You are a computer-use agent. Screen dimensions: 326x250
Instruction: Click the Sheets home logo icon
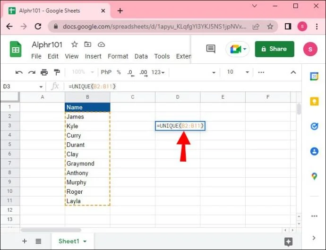[x=16, y=49]
